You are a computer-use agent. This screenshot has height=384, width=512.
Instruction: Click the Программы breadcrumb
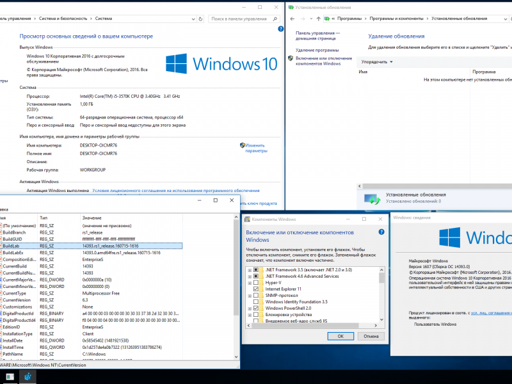(x=349, y=19)
